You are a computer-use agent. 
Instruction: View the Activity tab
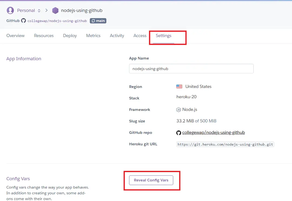point(117,36)
